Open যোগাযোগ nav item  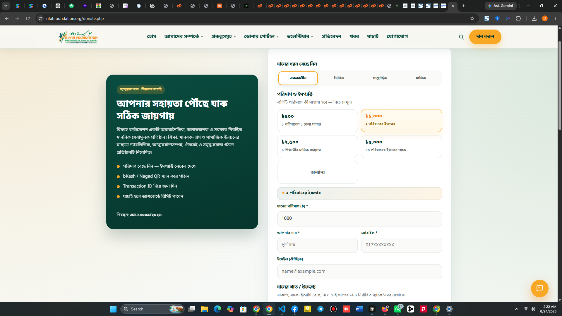[x=397, y=37]
